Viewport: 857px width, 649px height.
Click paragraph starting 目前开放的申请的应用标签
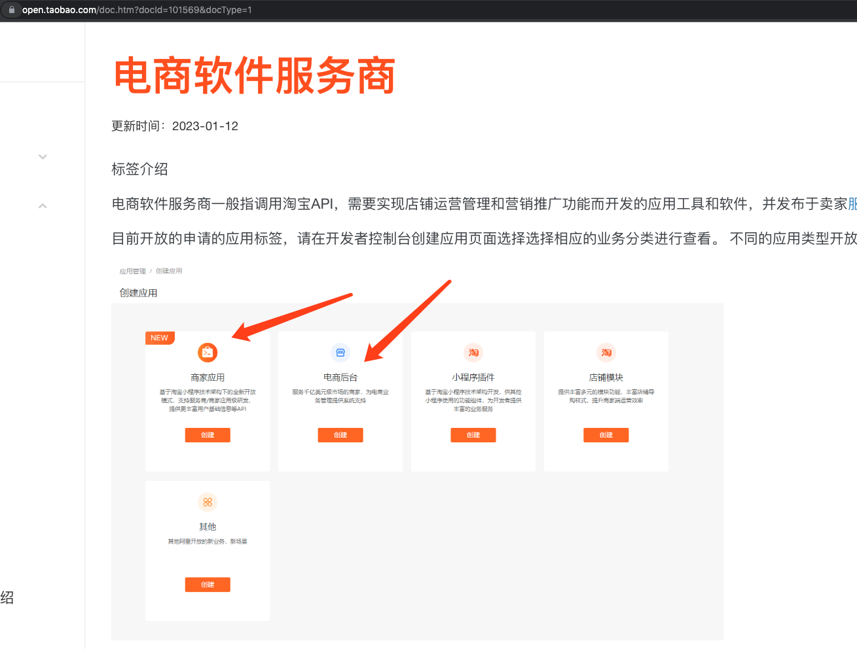pos(484,239)
